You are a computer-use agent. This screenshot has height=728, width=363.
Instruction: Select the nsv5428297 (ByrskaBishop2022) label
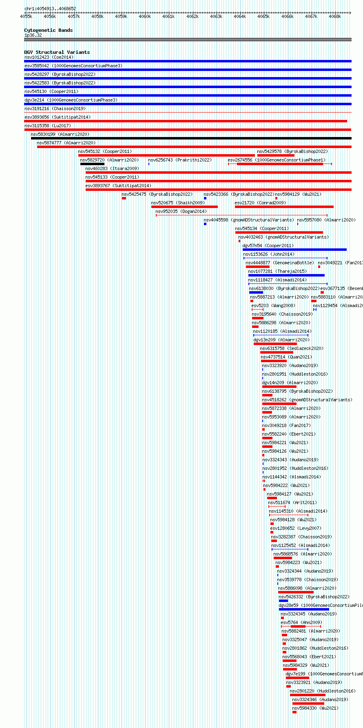tap(60, 74)
